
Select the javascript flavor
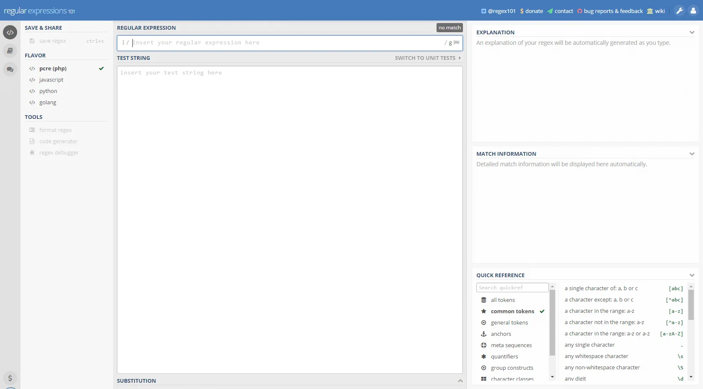point(51,80)
